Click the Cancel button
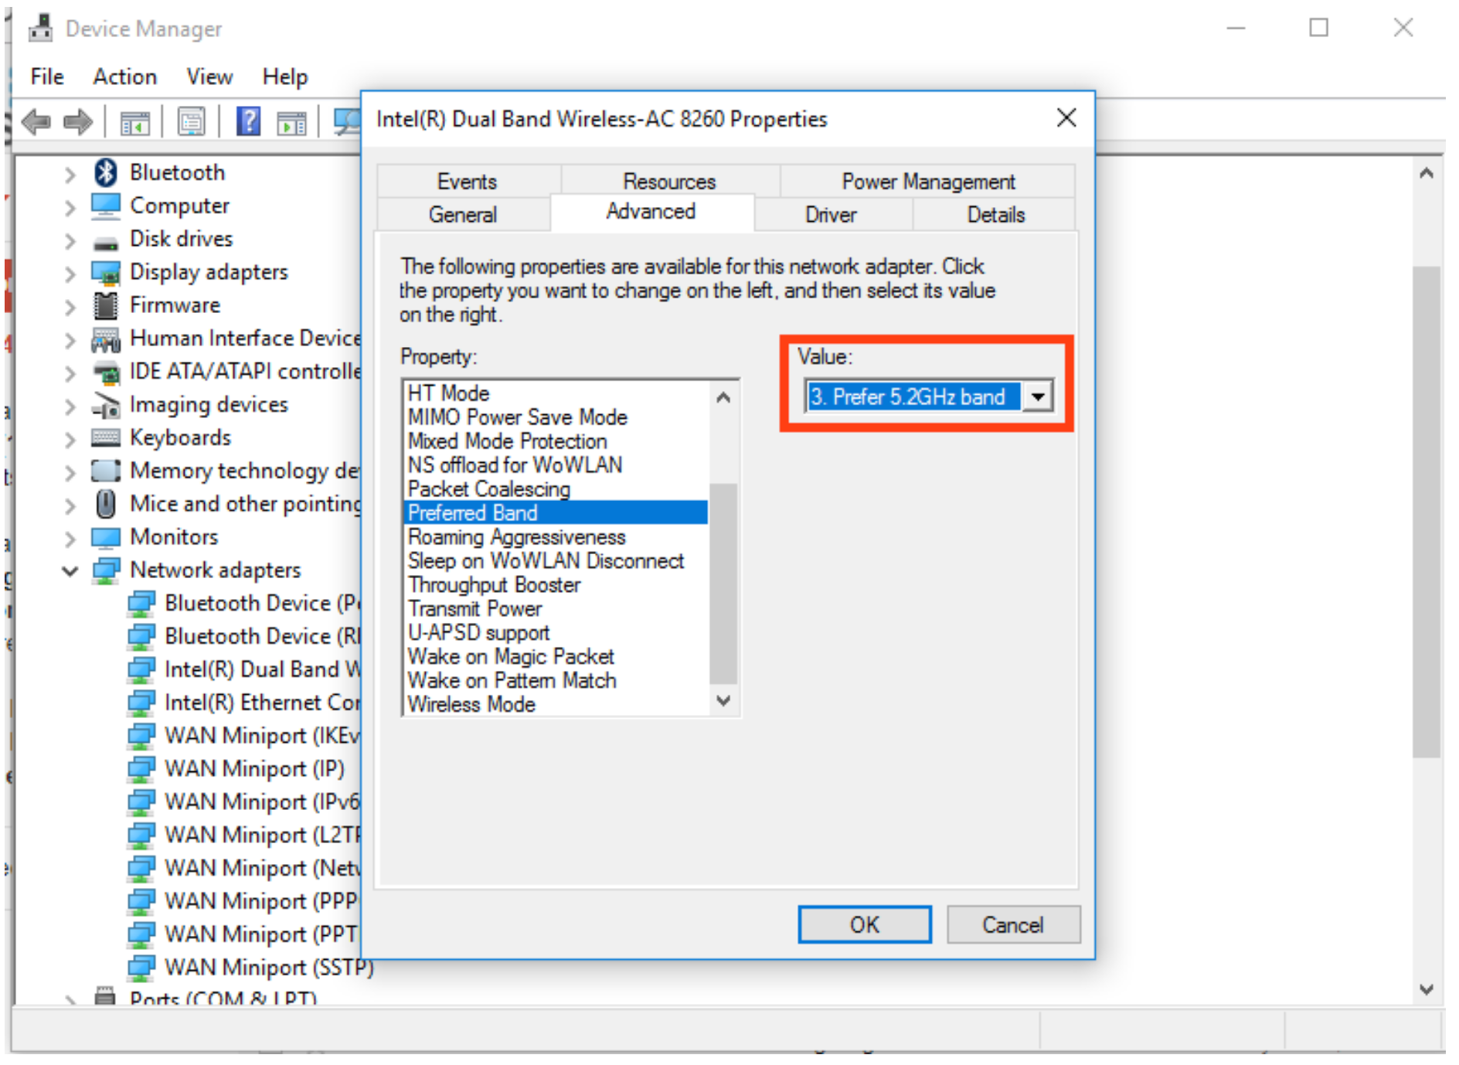 click(1013, 924)
